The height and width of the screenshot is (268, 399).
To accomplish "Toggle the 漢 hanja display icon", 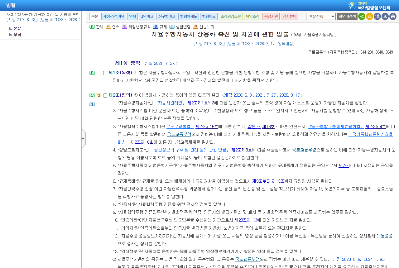I will click(377, 17).
